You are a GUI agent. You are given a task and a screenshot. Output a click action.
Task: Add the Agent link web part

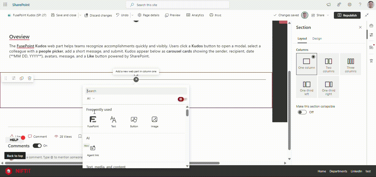[x=93, y=148]
